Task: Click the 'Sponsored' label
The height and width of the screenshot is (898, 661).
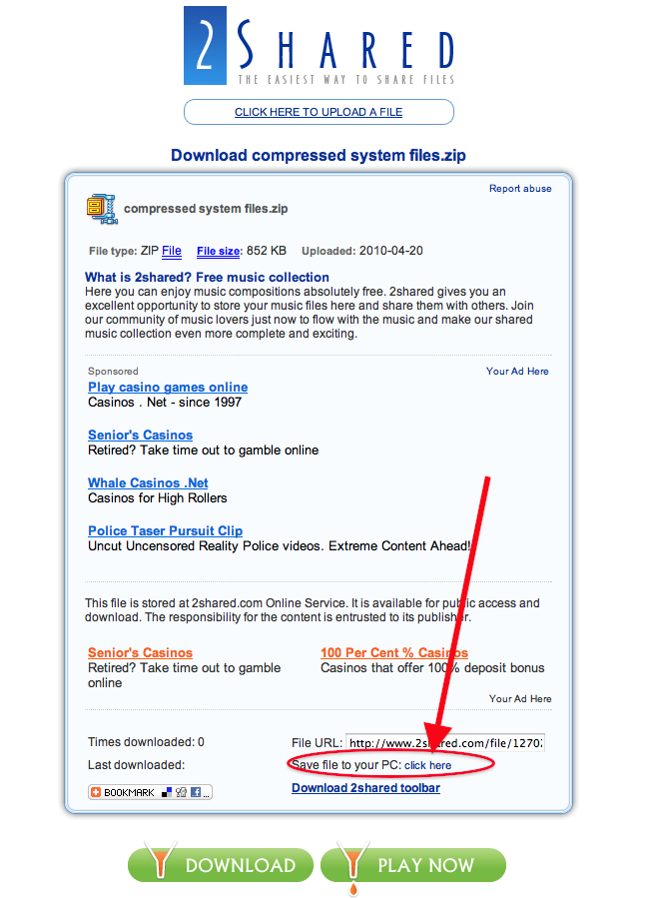Action: (113, 372)
